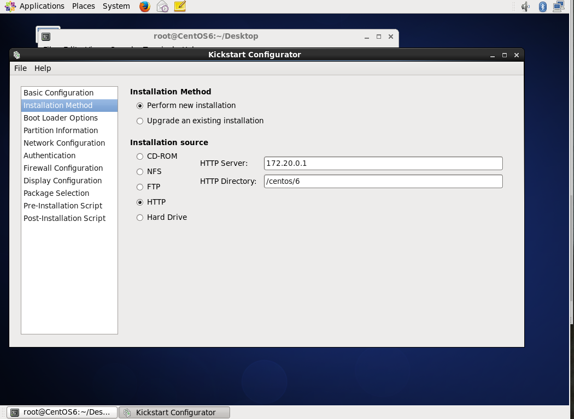Image resolution: width=574 pixels, height=419 pixels.
Task: Click the Applications menu logo icon
Action: [x=10, y=6]
